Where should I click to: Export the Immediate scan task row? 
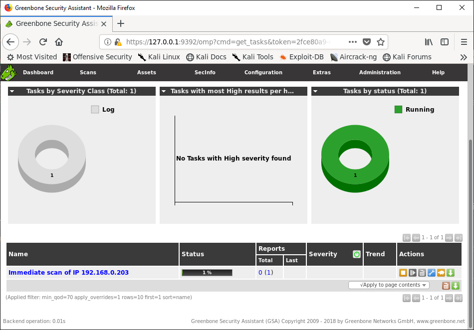(451, 273)
